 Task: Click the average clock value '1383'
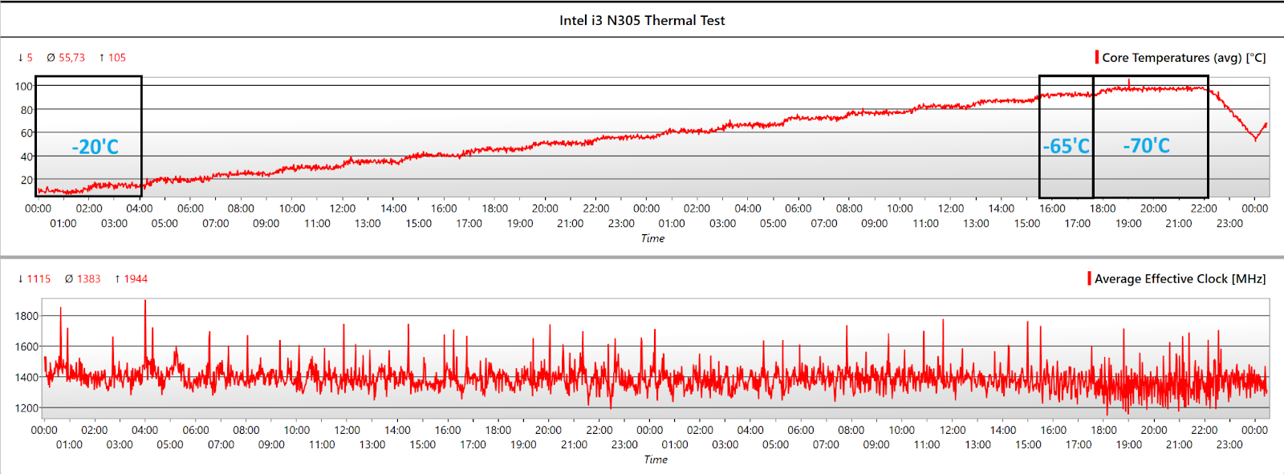89,279
